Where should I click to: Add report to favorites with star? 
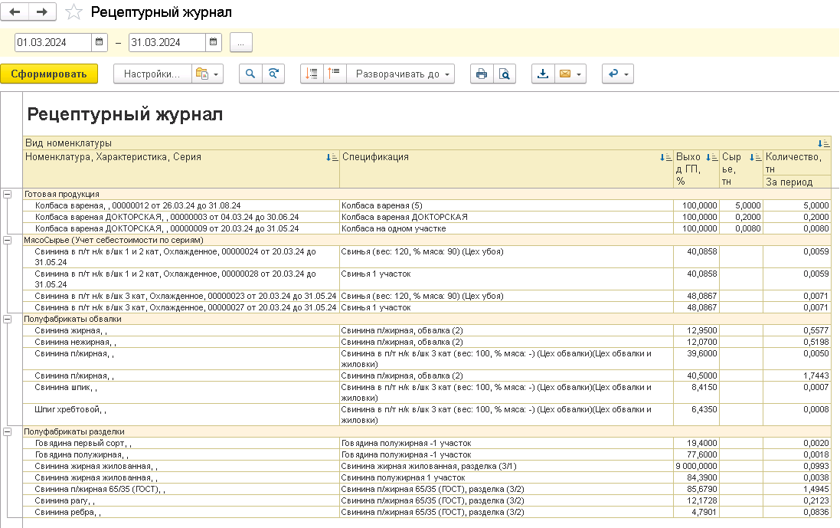click(74, 12)
